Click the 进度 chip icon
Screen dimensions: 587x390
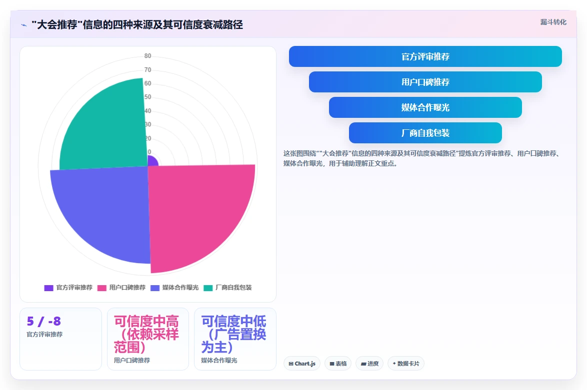tap(363, 364)
